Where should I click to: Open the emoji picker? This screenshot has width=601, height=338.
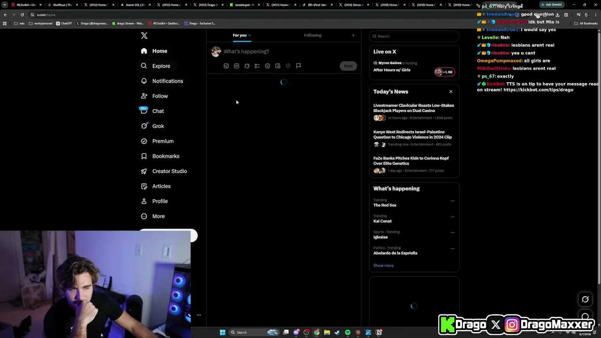268,66
